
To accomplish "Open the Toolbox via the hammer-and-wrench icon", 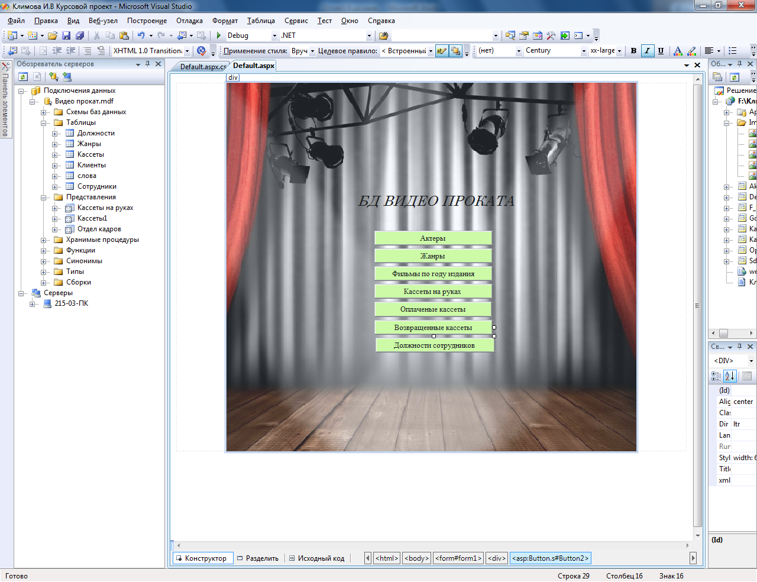I will point(551,35).
